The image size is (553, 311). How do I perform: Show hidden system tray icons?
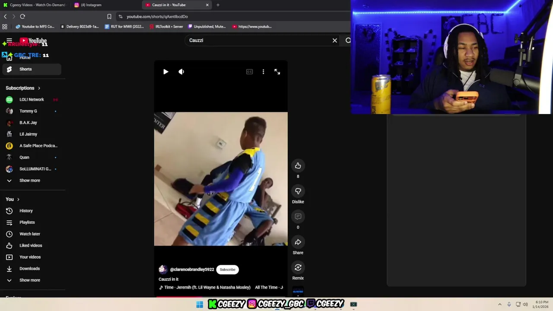coord(500,305)
